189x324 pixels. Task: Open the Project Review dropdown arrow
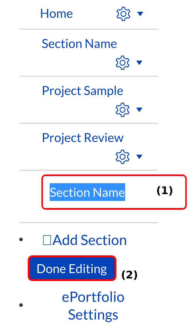[x=139, y=157]
